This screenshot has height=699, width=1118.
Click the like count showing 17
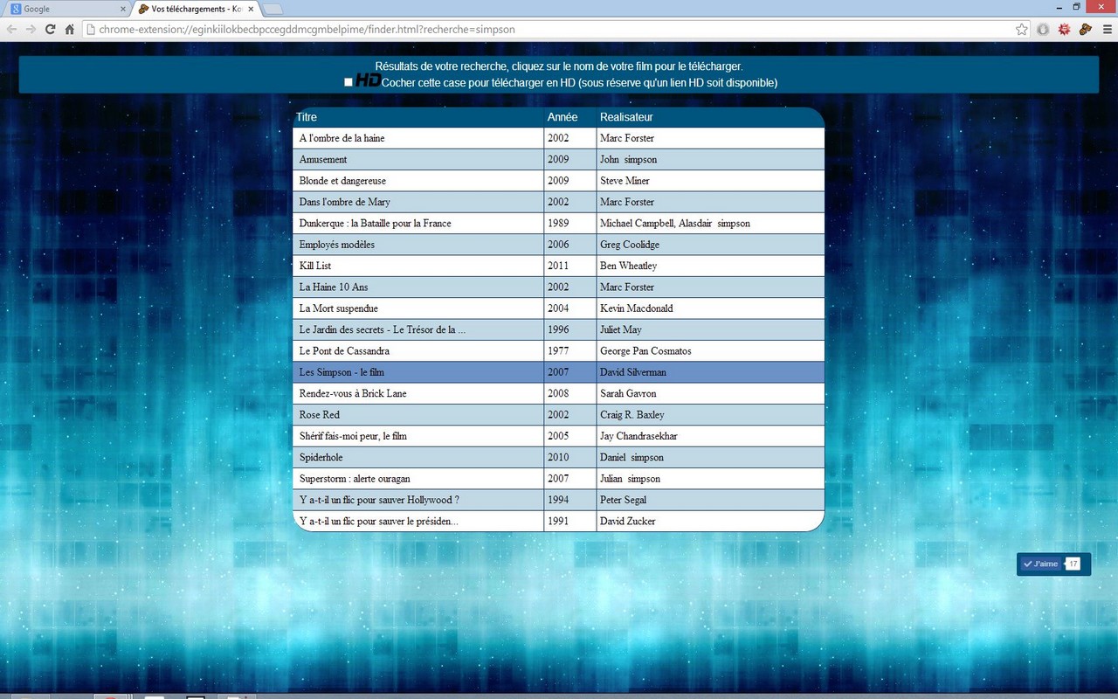tap(1073, 564)
